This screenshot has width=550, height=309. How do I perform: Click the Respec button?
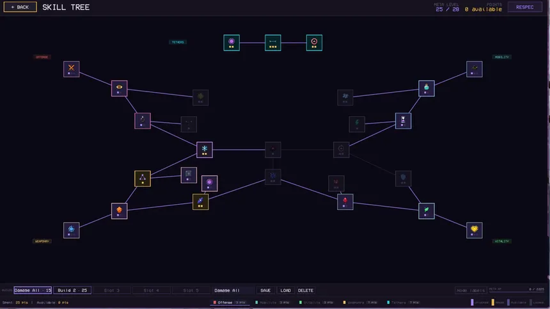pyautogui.click(x=525, y=7)
